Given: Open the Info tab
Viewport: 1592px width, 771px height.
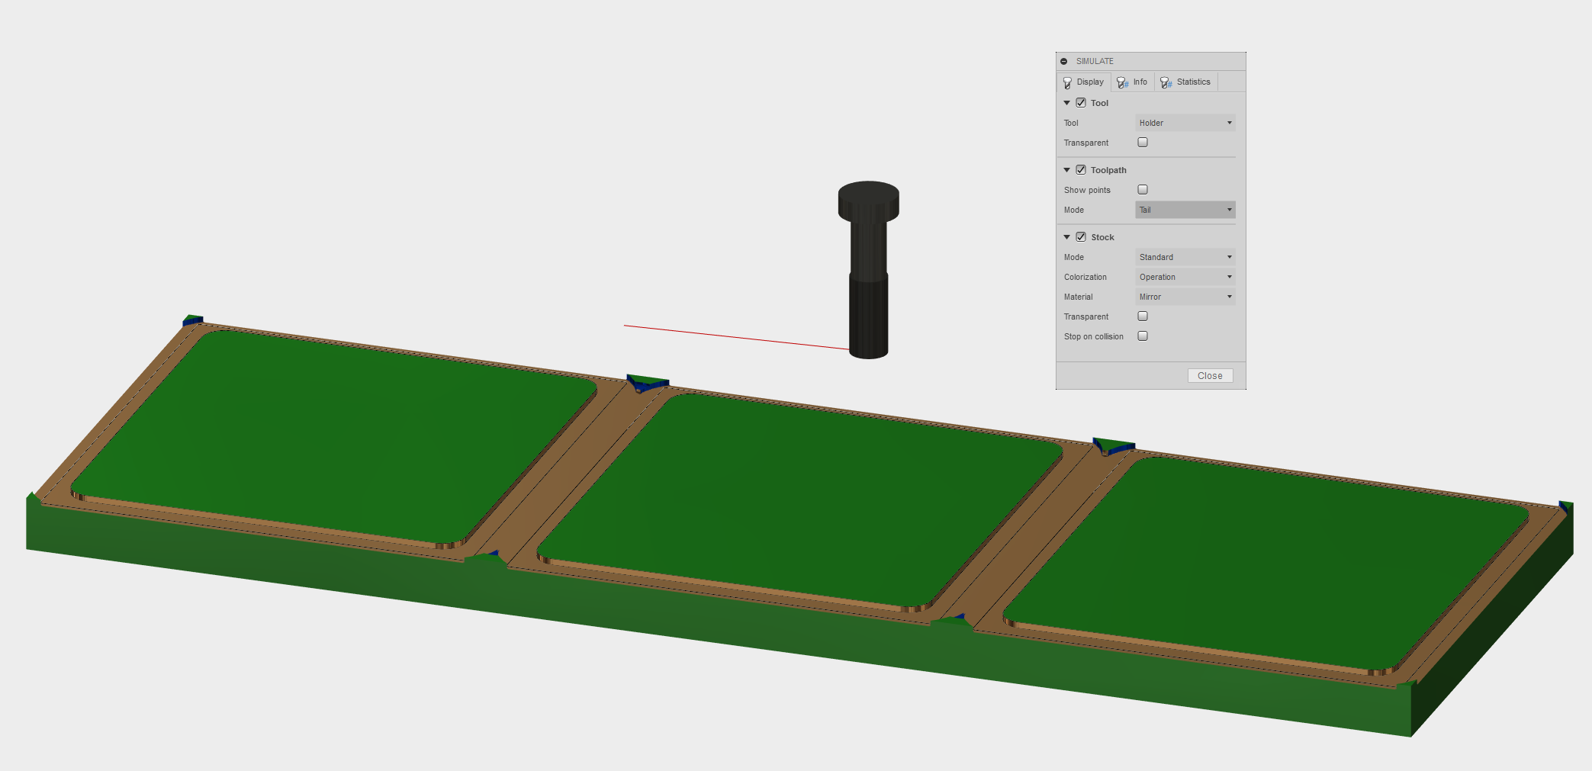Looking at the screenshot, I should [x=1133, y=82].
